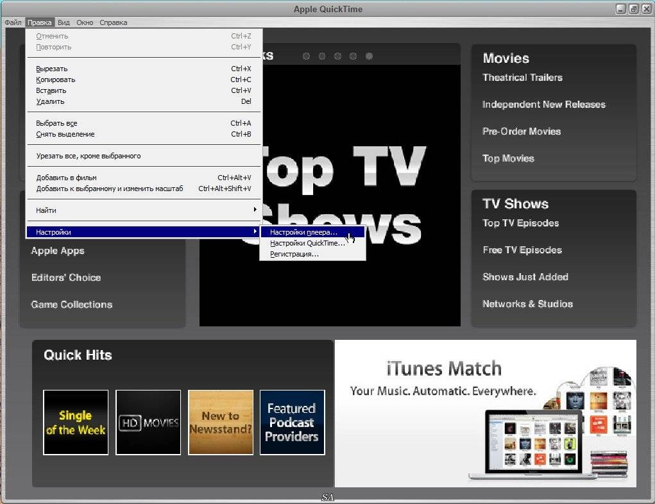Viewport: 655px width, 504px height.
Task: Open the Вид menu
Action: (64, 22)
